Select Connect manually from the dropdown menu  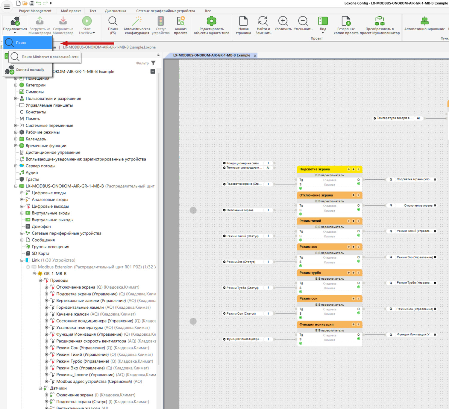30,70
